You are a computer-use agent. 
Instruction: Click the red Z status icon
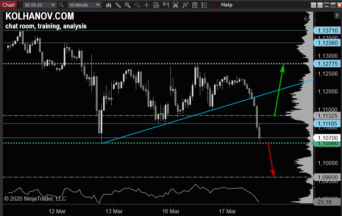pos(215,5)
